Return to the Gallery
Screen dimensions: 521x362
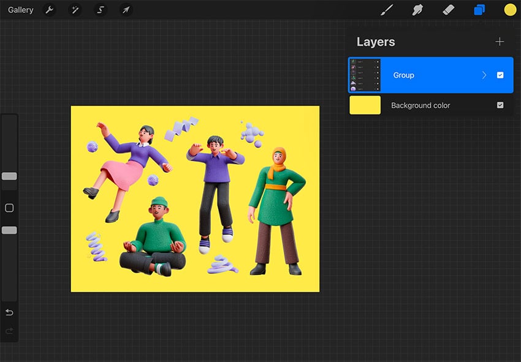[20, 10]
